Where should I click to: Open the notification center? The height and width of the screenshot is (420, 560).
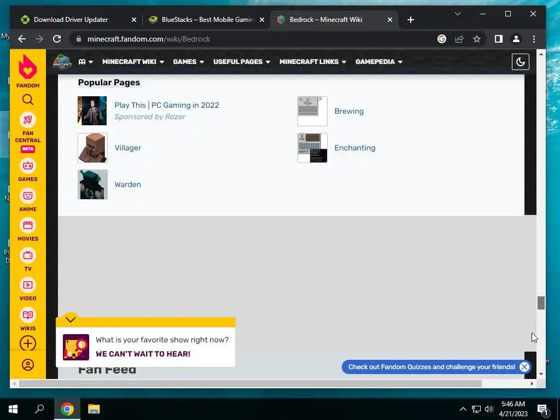[543, 409]
